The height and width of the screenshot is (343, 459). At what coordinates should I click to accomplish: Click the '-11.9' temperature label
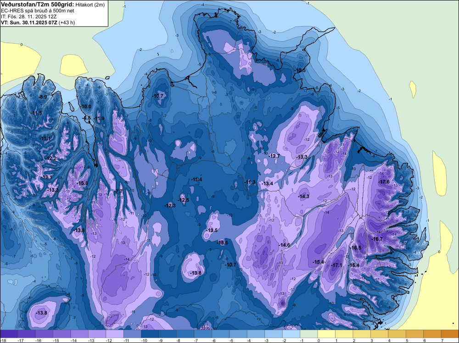[x=99, y=118]
